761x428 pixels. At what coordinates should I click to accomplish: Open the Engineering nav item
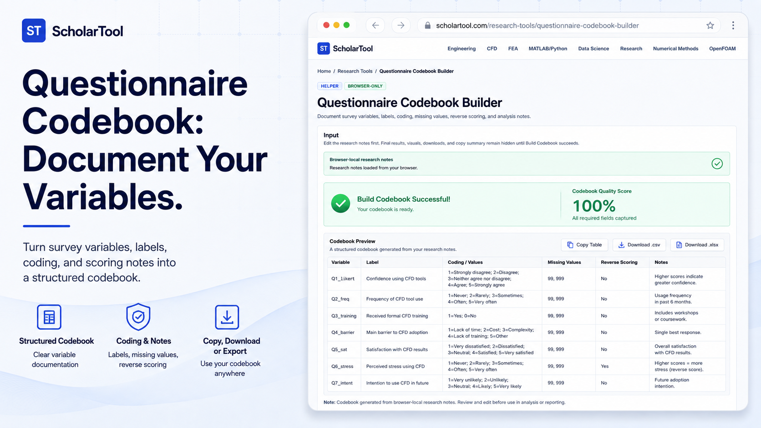(x=462, y=49)
